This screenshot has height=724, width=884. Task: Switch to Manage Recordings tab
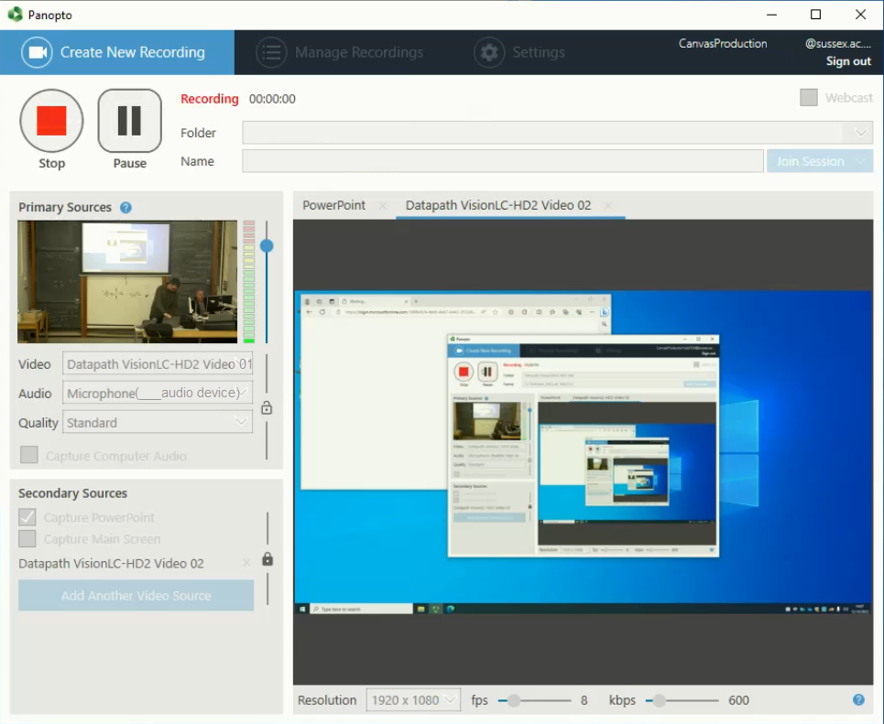coord(339,52)
